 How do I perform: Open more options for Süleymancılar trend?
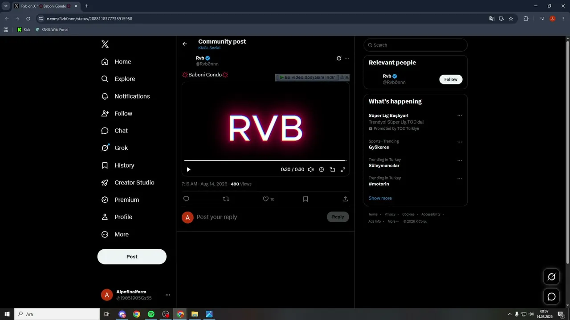point(460,160)
